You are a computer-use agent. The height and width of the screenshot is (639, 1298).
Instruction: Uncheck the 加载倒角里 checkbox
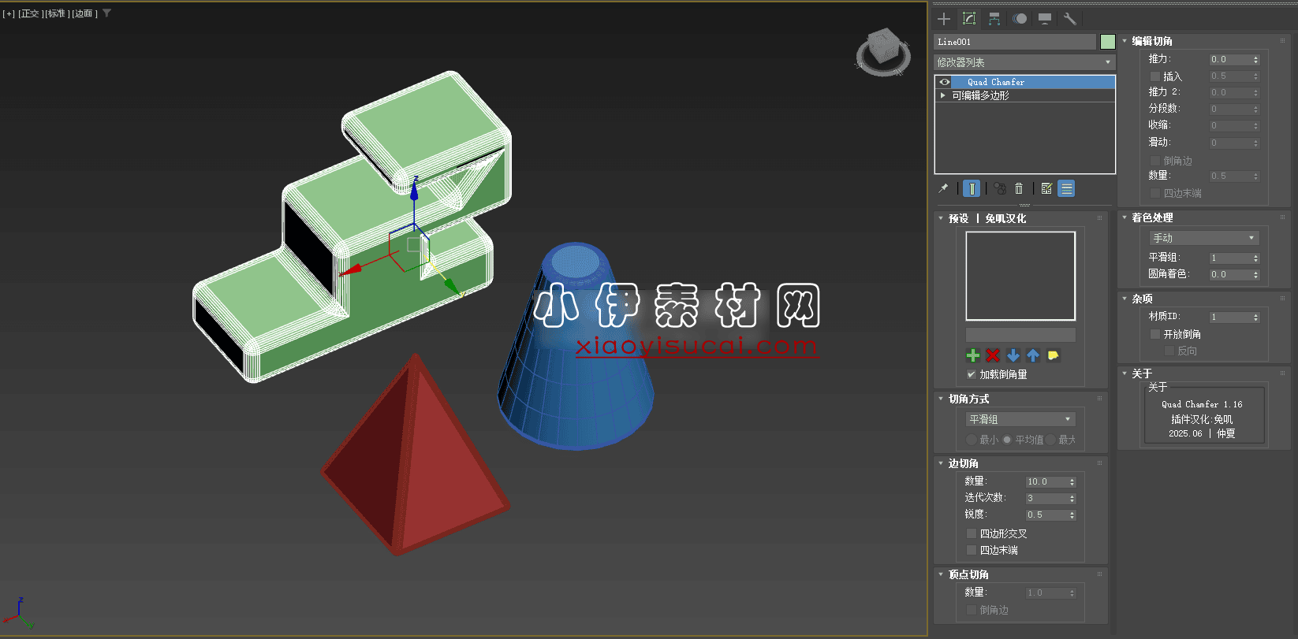[x=972, y=375]
